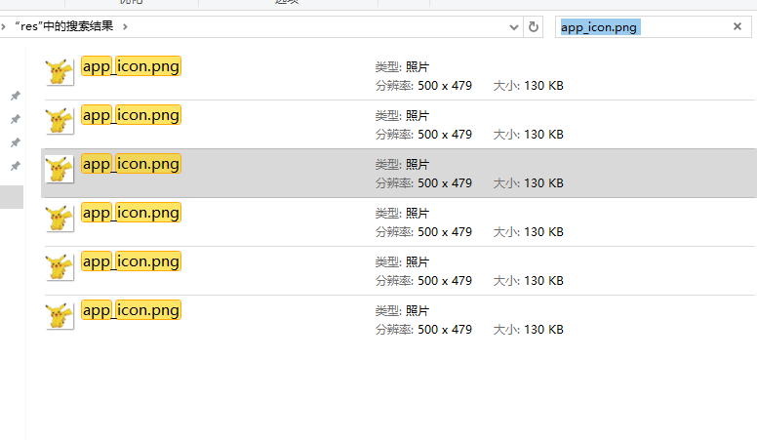Click the "res" search results breadcrumb text
This screenshot has height=440, width=757.
click(64, 26)
